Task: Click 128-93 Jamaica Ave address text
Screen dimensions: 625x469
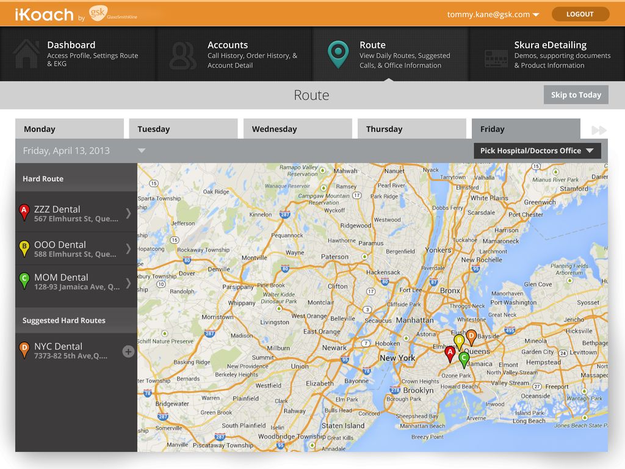Action: 76,287
